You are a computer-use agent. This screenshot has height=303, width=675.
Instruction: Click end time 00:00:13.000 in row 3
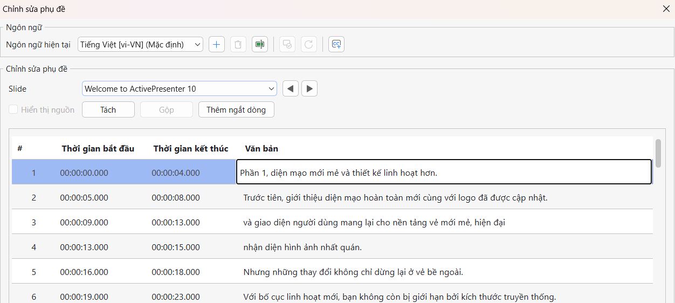click(176, 222)
